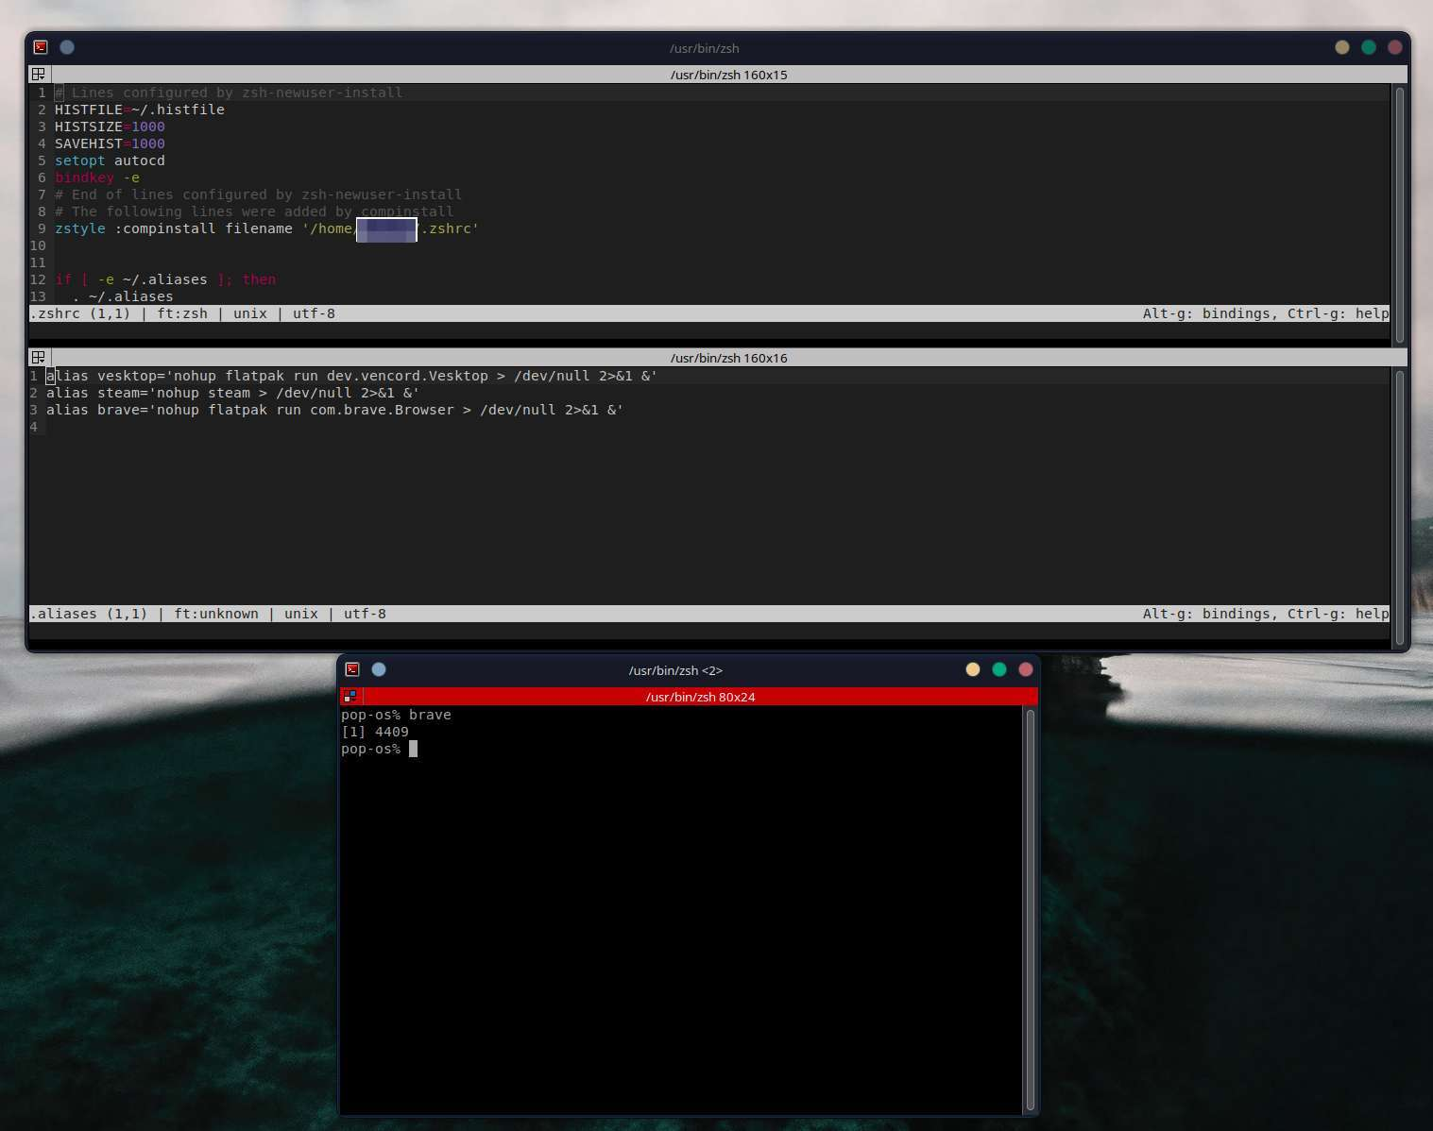1433x1131 pixels.
Task: Click the 'pop-os% brave' command line
Action: [x=396, y=715]
